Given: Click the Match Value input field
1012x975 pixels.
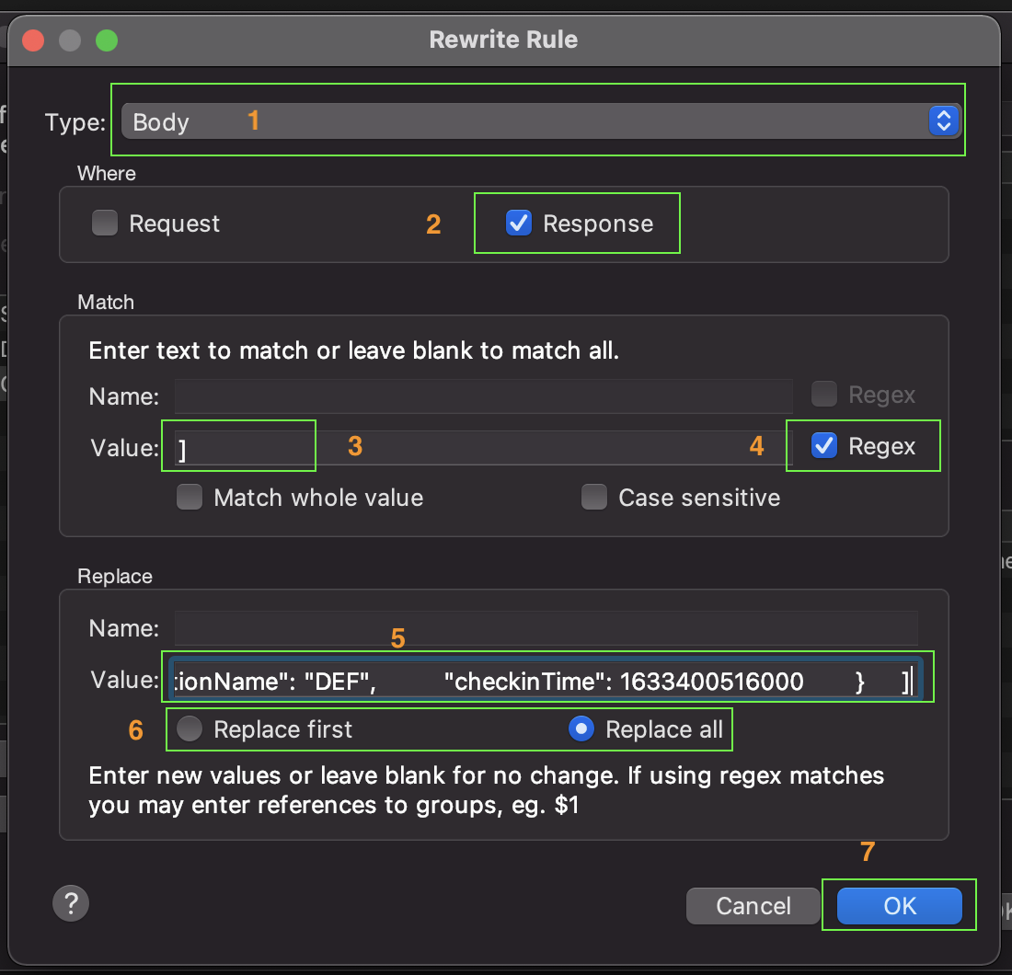Looking at the screenshot, I should click(x=483, y=448).
